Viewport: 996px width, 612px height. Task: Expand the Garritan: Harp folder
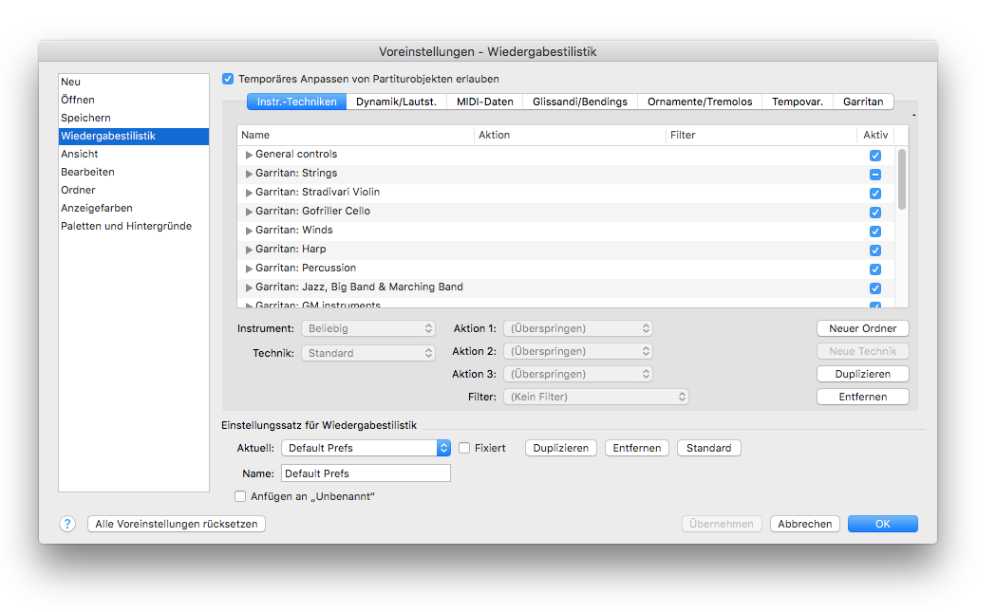[x=249, y=250]
